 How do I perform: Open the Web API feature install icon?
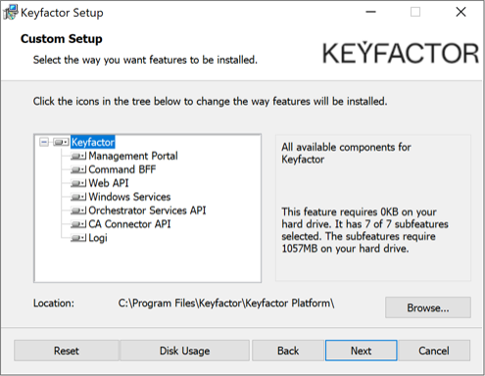pyautogui.click(x=78, y=183)
